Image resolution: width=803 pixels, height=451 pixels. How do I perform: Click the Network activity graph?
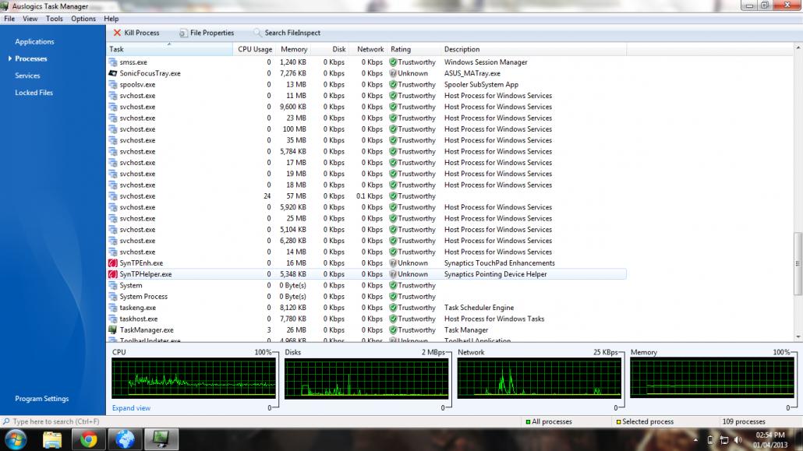coord(539,378)
